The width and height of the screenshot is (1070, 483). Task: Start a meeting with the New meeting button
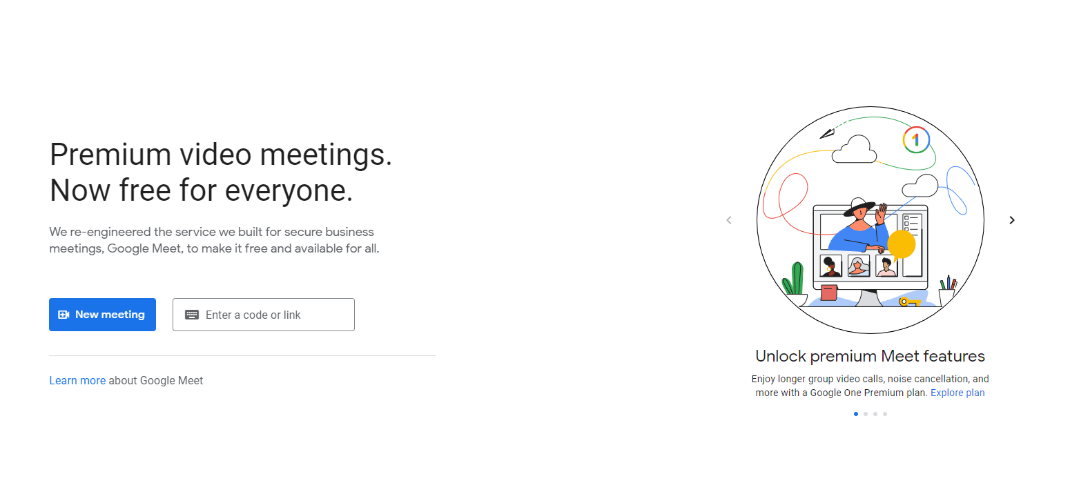(102, 314)
